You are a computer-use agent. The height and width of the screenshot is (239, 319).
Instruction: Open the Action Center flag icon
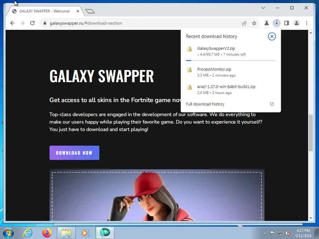[272, 233]
